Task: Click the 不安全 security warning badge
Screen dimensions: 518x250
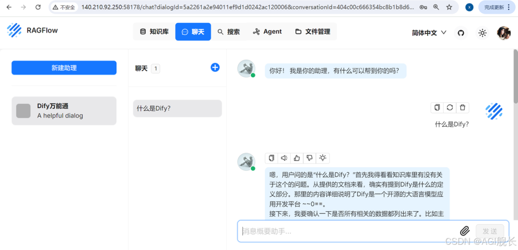Action: 64,7
